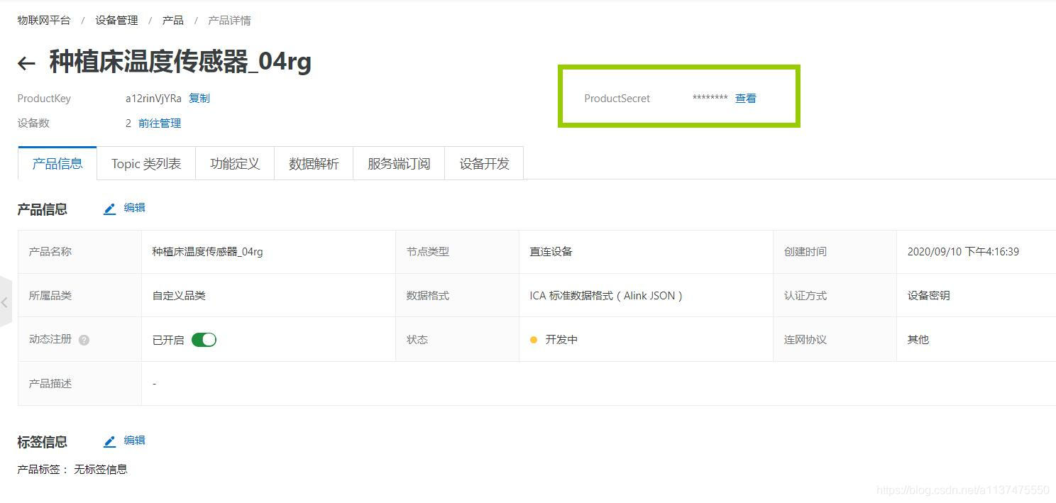Open the 功能定义 tab
The image size is (1056, 503).
(235, 163)
